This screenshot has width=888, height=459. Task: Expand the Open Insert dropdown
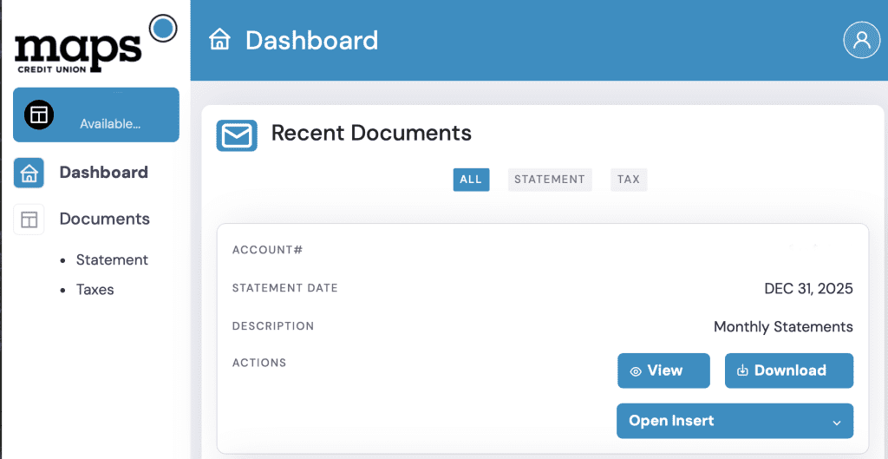[735, 421]
